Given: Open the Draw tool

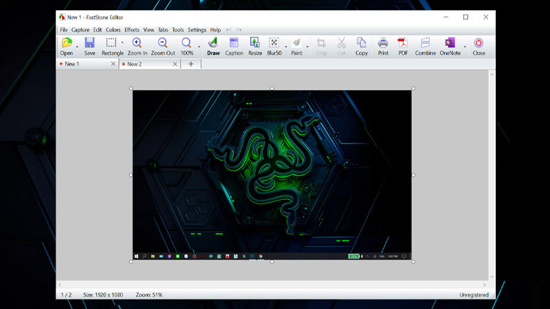Looking at the screenshot, I should point(213,43).
